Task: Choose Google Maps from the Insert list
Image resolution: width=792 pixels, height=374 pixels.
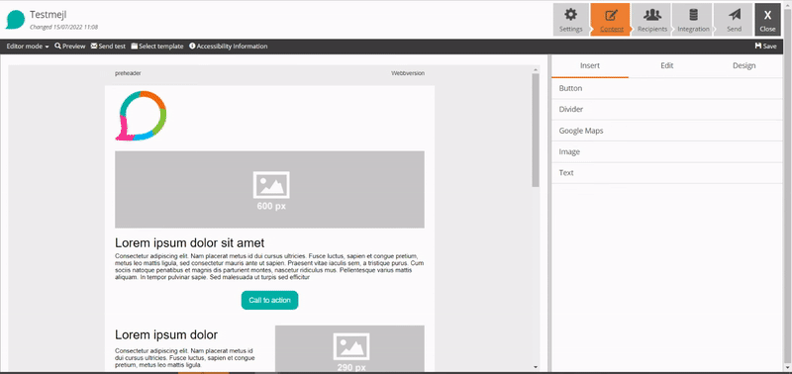Action: pyautogui.click(x=666, y=131)
